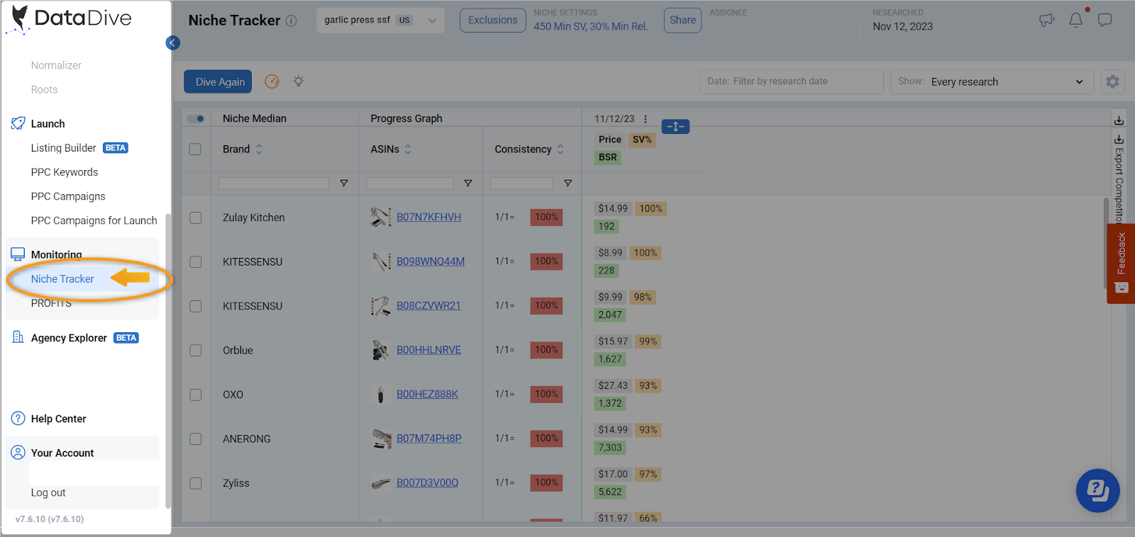Click the Brand column filter funnel icon

(x=344, y=183)
